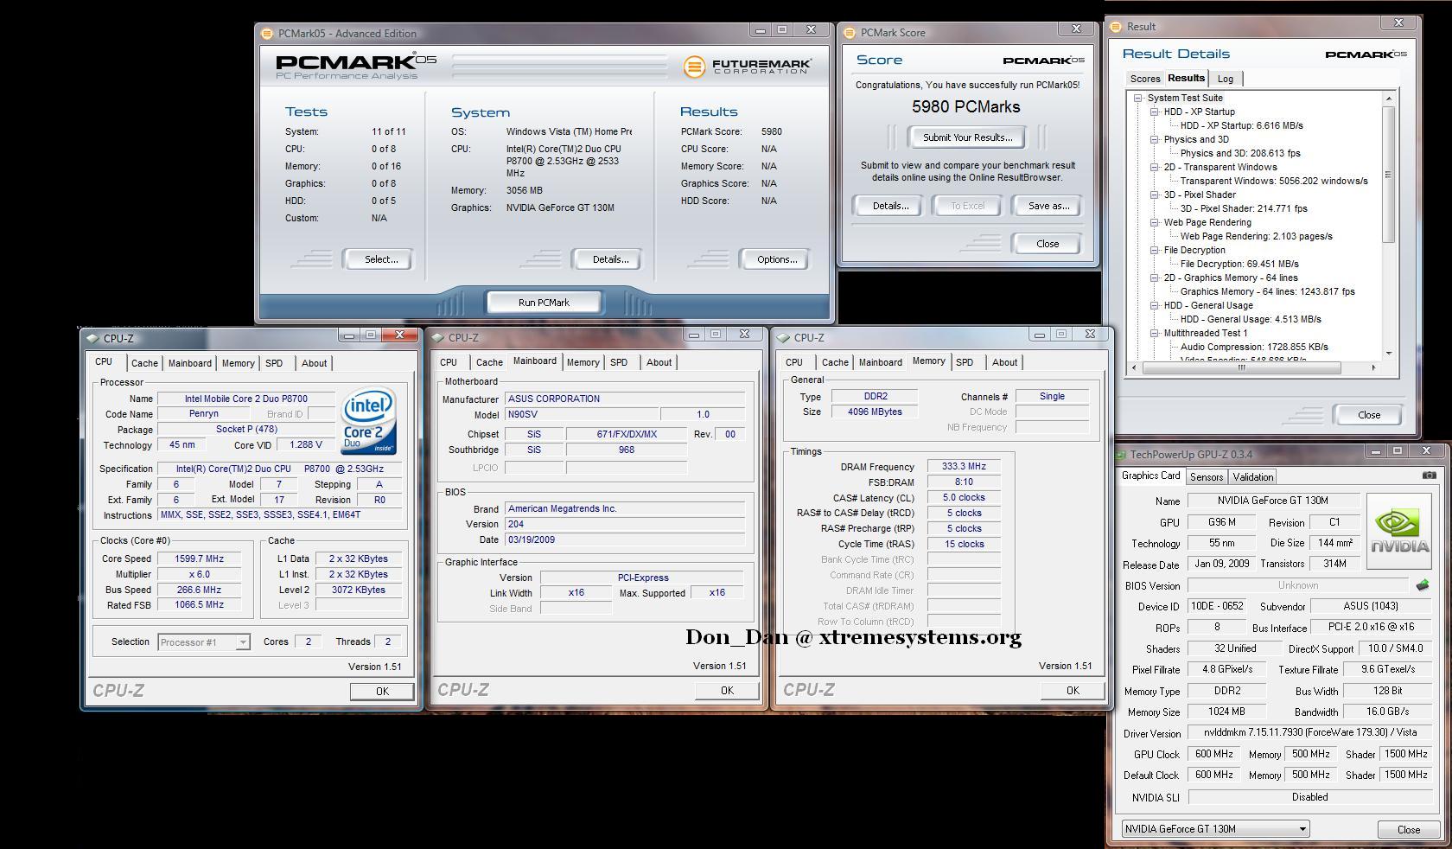Collapse the 2D - Graphics Memory node

[x=1154, y=278]
